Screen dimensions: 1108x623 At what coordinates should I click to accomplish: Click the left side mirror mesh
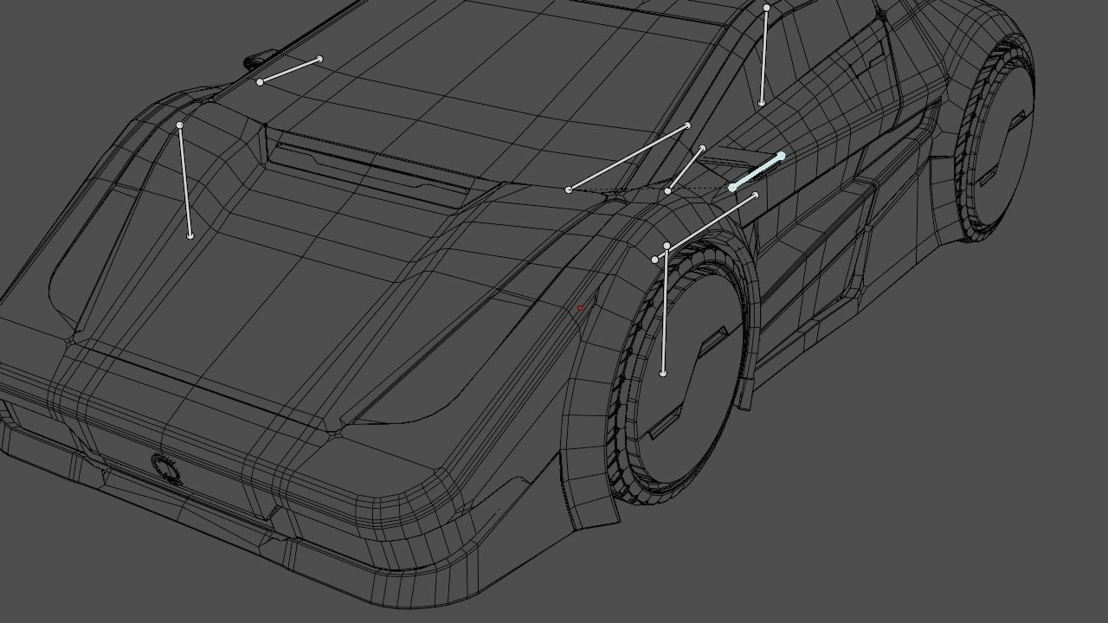(x=259, y=60)
